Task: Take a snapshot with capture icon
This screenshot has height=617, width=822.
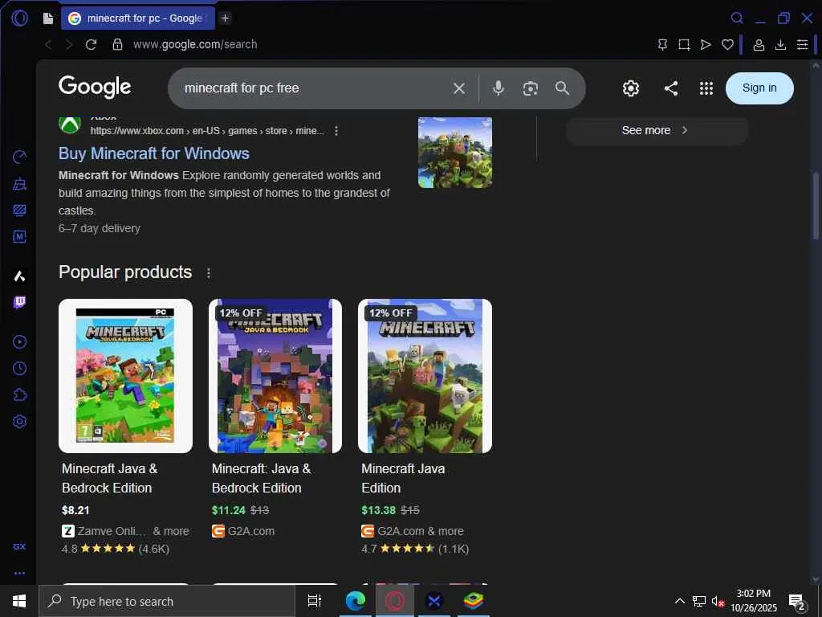Action: point(684,45)
